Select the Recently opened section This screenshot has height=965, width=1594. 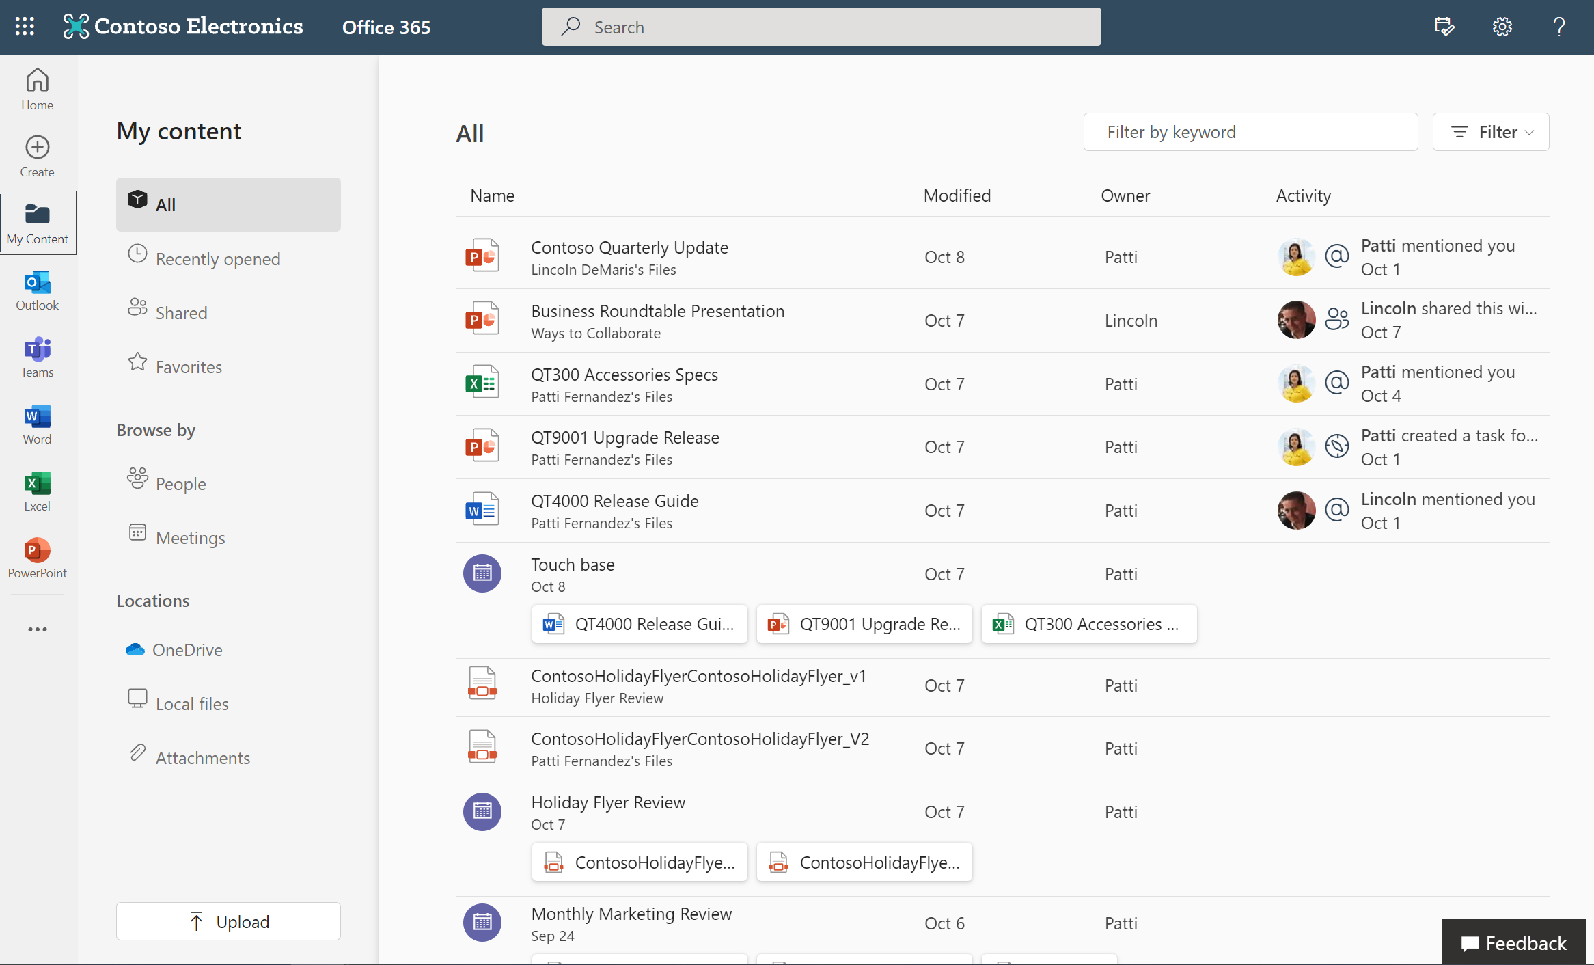click(x=217, y=258)
